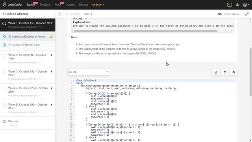
Task: Open the notifications bell
Action: tap(237, 5)
